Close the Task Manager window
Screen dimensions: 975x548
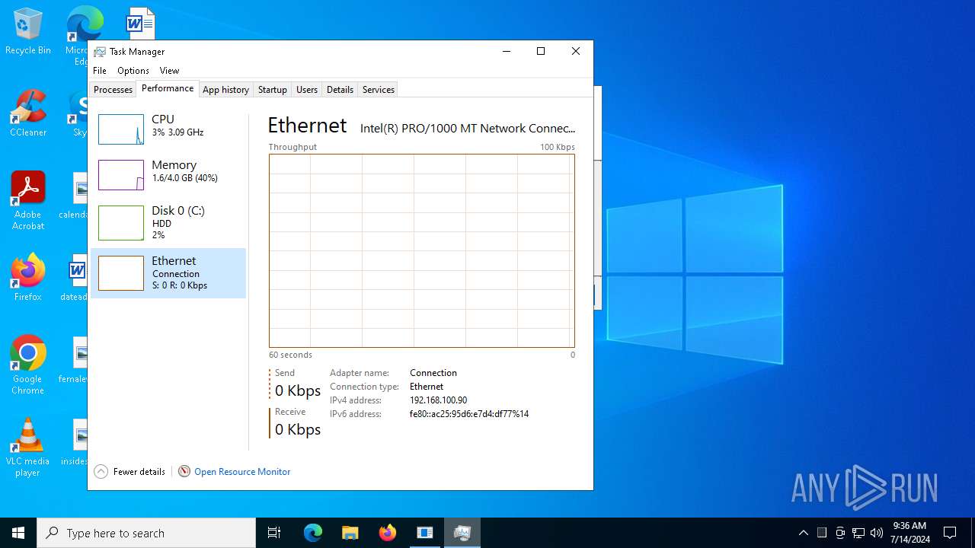tap(576, 52)
